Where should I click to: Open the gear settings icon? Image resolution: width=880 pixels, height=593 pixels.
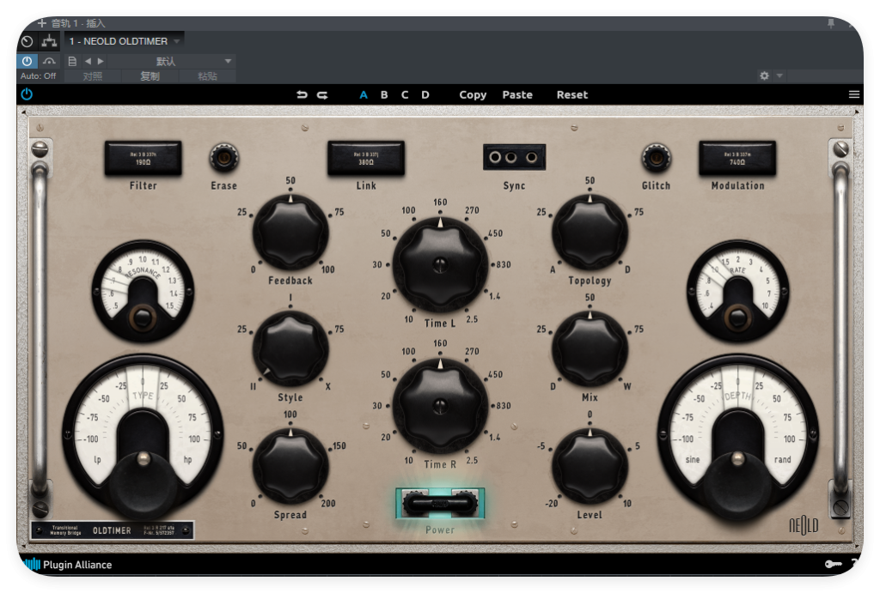tap(764, 76)
